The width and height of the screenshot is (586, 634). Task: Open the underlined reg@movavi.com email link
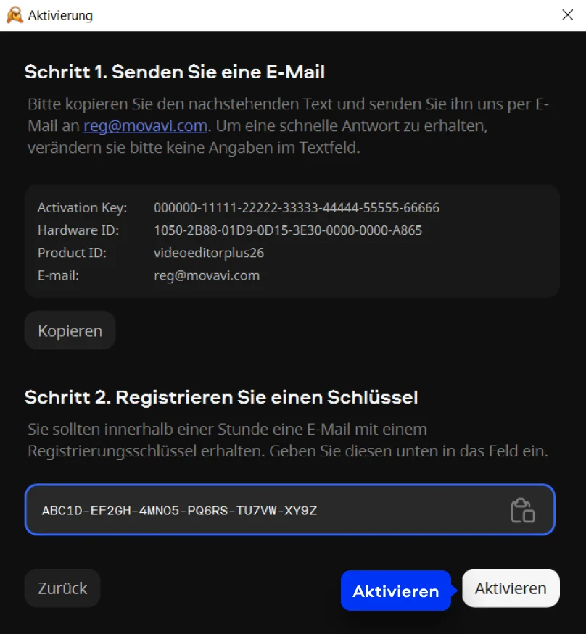click(x=146, y=126)
